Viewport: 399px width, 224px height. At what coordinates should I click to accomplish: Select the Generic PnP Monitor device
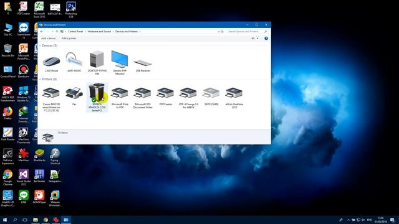click(x=120, y=63)
